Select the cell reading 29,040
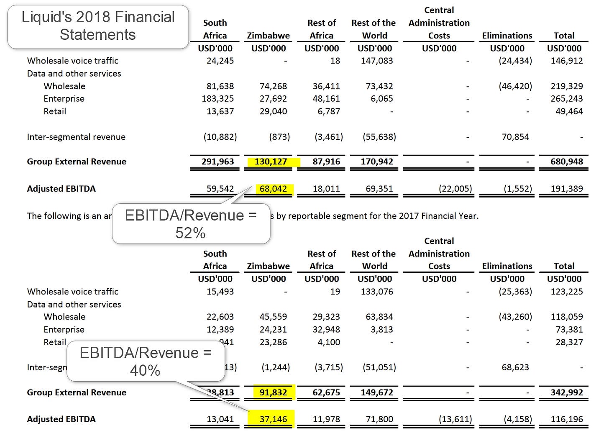The height and width of the screenshot is (446, 609). [x=273, y=111]
